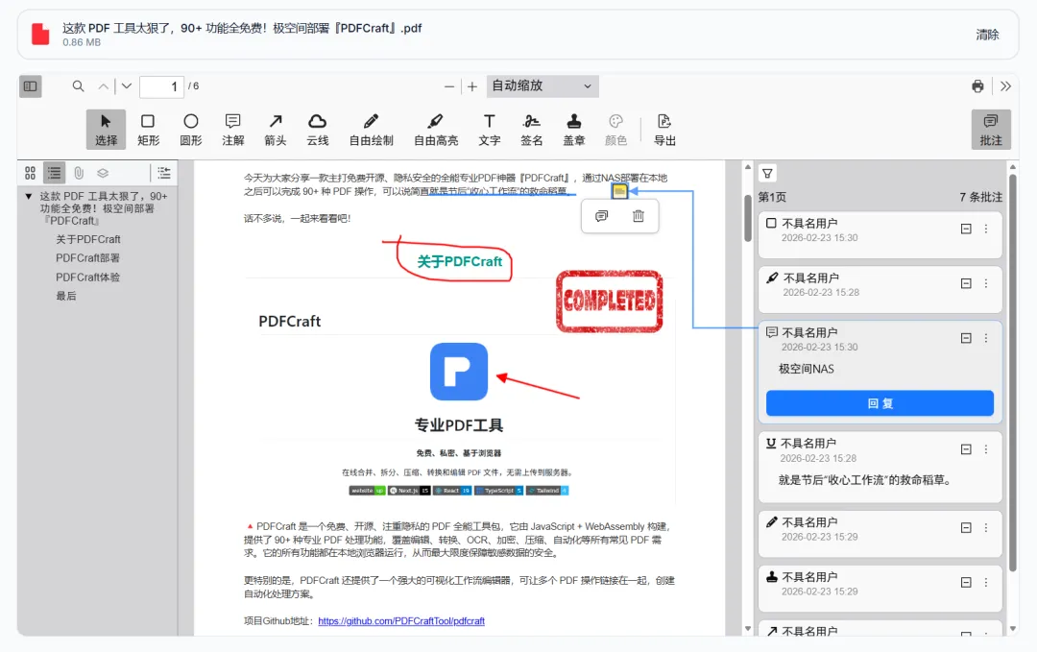The width and height of the screenshot is (1037, 652).
Task: Click the blue P PDFCraft logo
Action: (459, 372)
